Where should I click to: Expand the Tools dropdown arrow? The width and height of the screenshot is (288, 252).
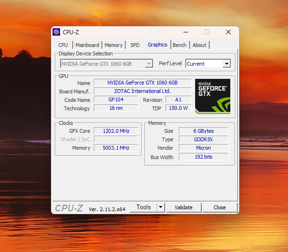point(161,207)
